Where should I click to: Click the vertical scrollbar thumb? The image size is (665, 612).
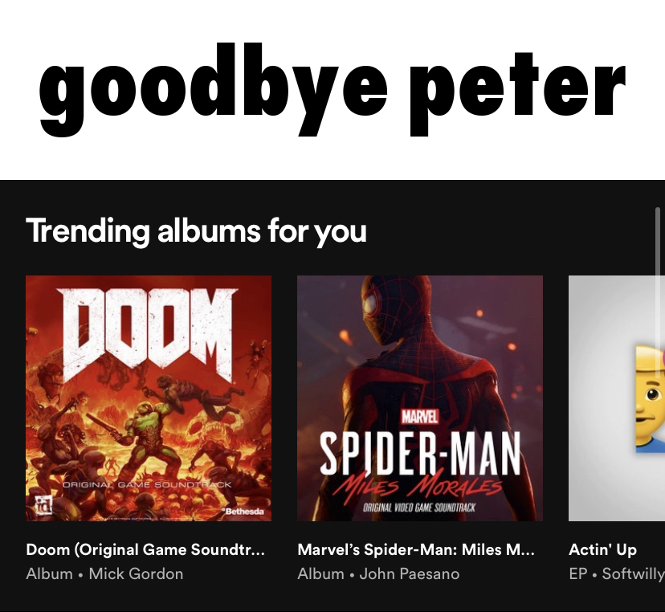pyautogui.click(x=658, y=292)
